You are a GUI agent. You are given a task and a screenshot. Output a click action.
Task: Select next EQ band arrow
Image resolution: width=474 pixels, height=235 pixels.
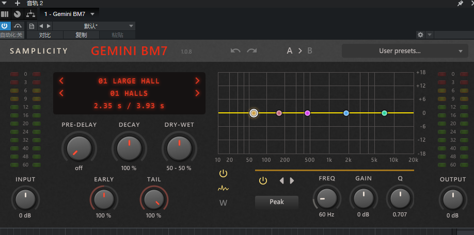292,181
